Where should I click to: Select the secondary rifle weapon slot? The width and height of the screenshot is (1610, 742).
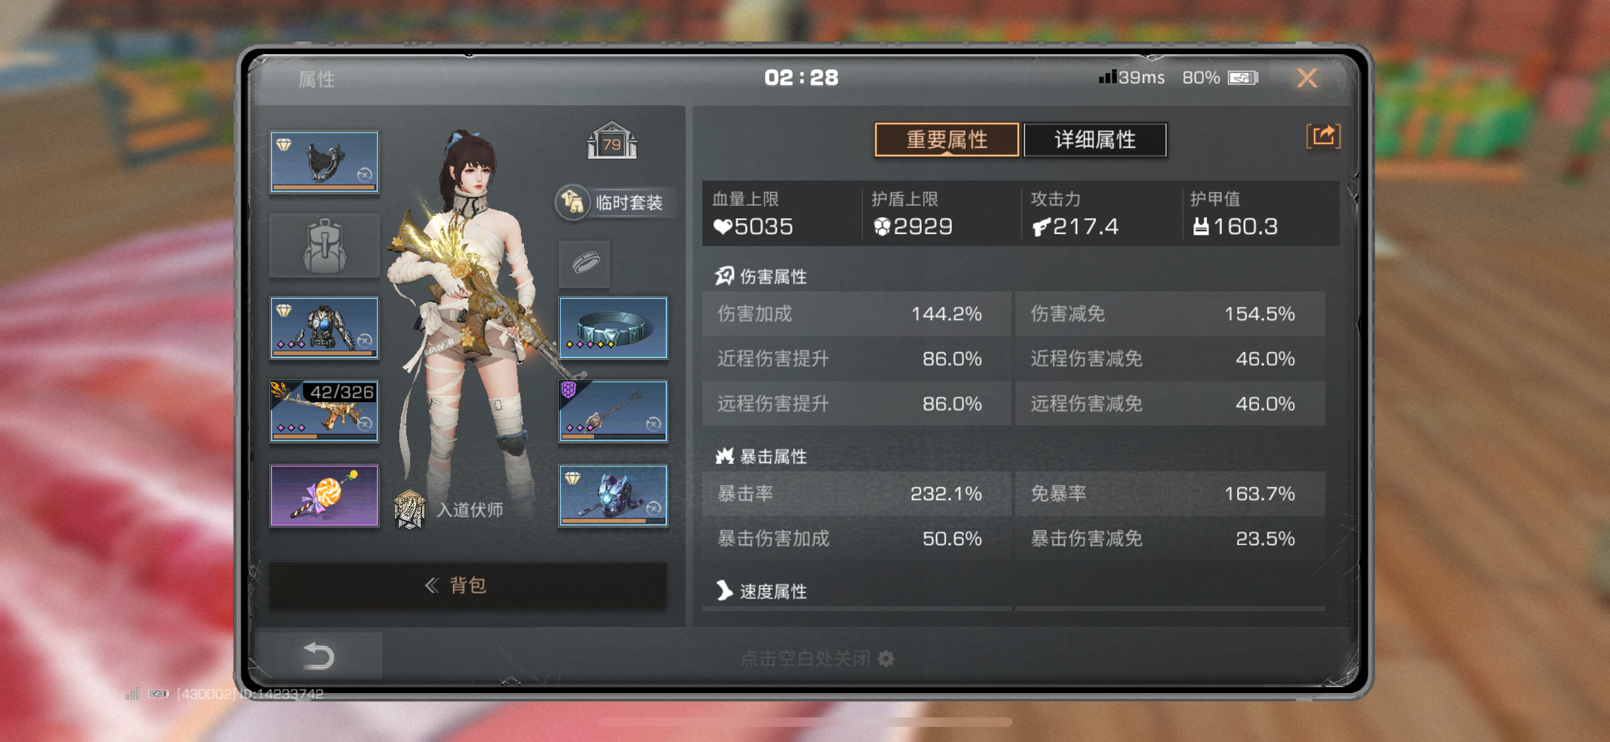(x=613, y=411)
